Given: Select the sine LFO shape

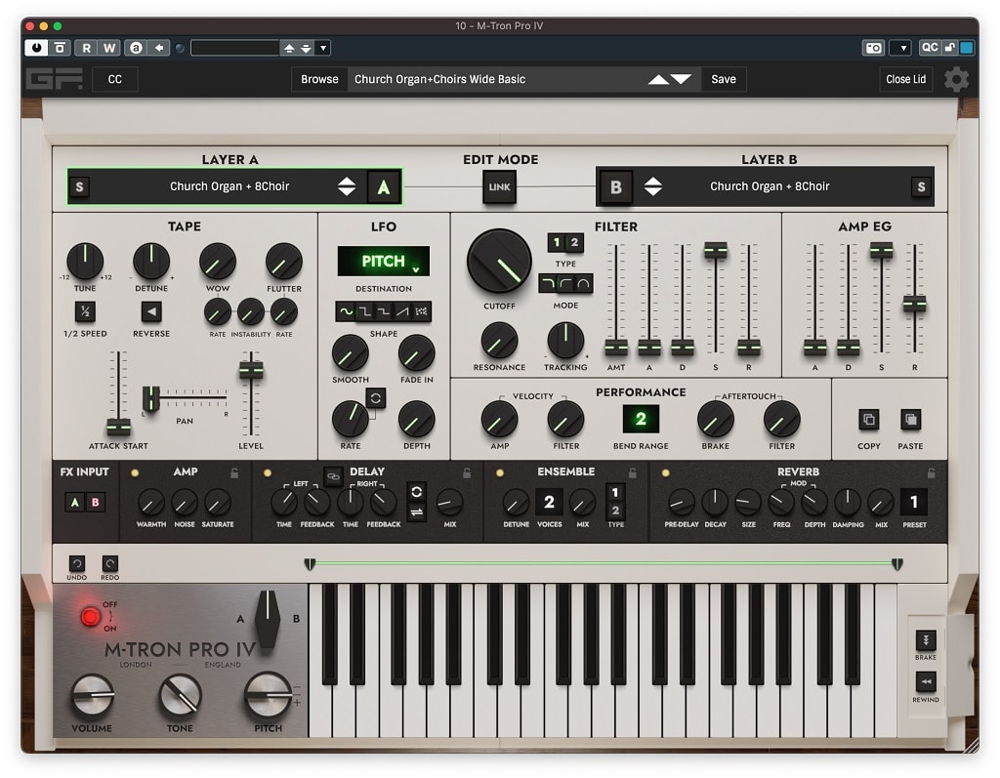Looking at the screenshot, I should 346,311.
